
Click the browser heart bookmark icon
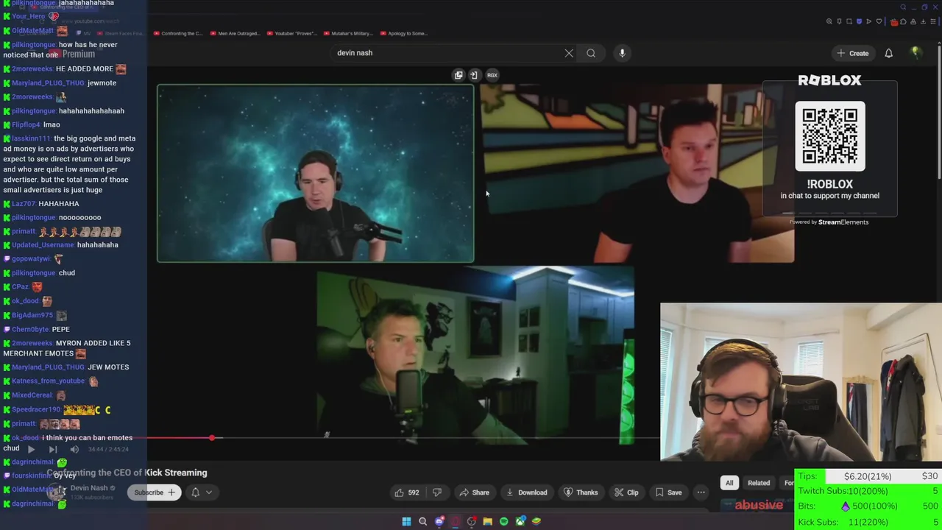click(879, 21)
